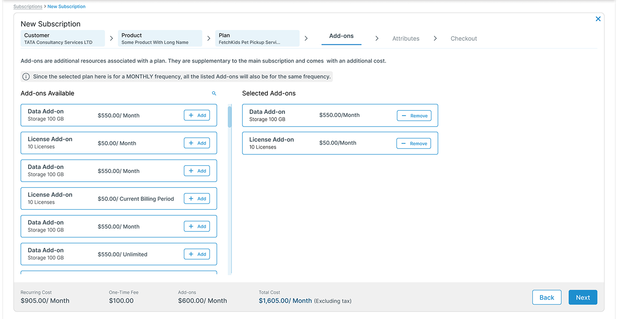Remove selected License Add-on 10 Licenses
Image resolution: width=618 pixels, height=319 pixels.
pos(413,143)
